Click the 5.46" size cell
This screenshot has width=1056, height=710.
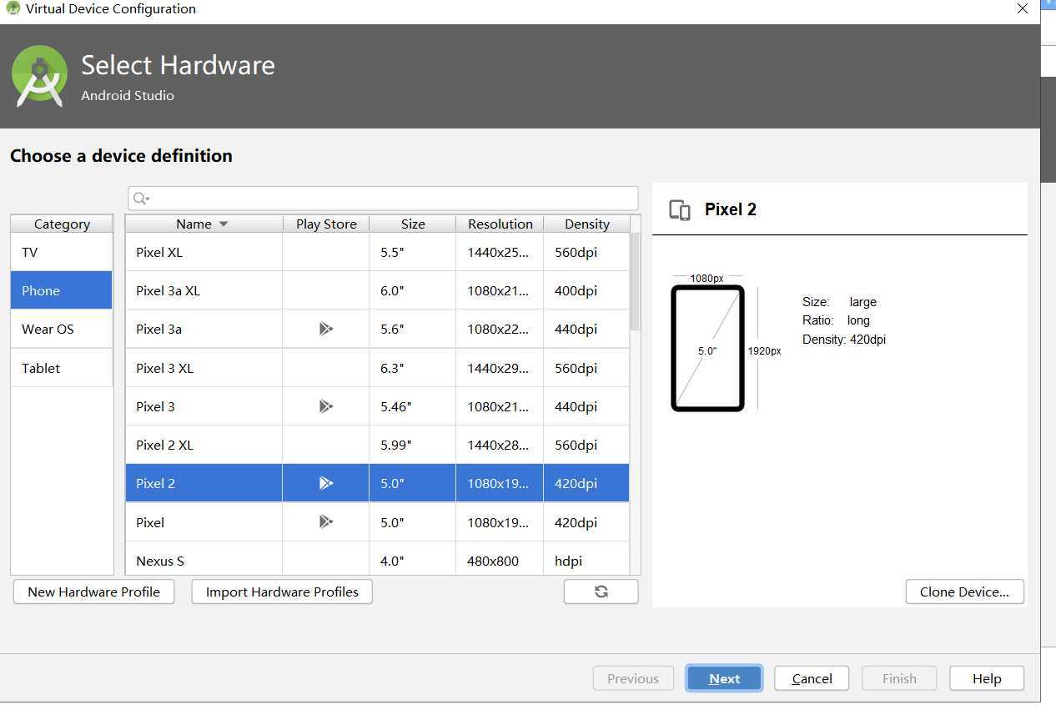413,406
